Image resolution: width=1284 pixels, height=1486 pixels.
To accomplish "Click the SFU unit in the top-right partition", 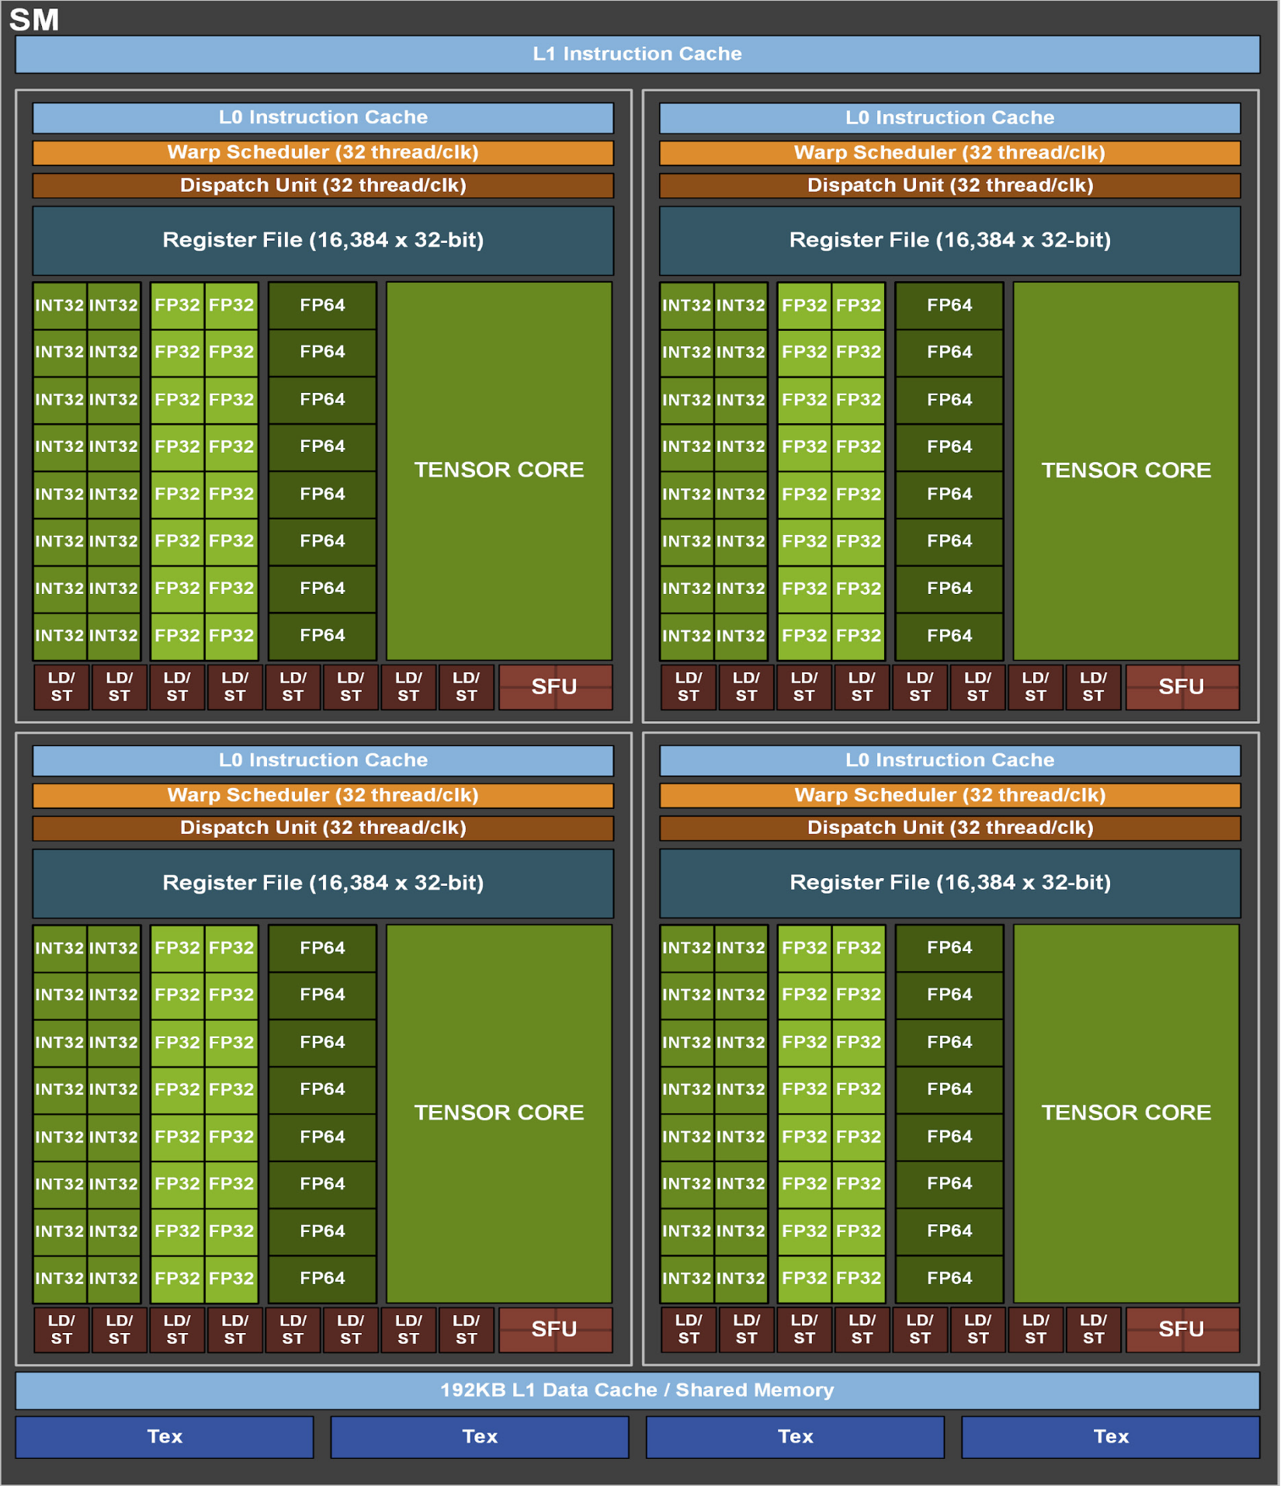I will coord(1181,686).
